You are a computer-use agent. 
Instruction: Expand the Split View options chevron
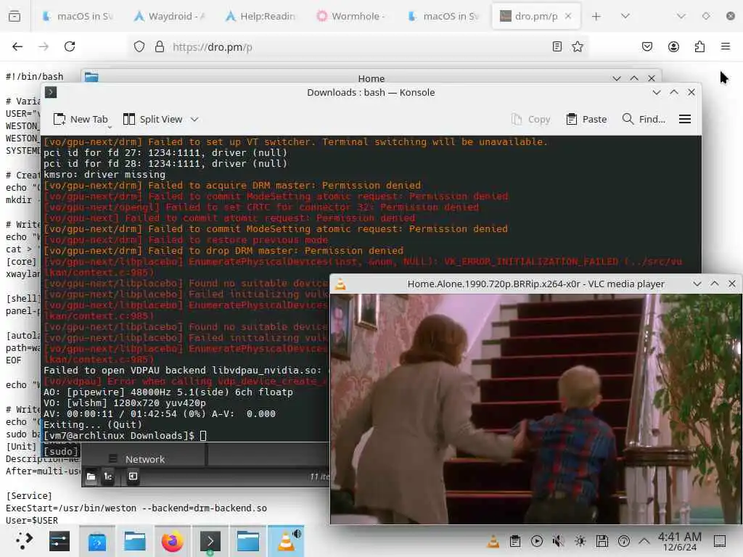point(194,120)
